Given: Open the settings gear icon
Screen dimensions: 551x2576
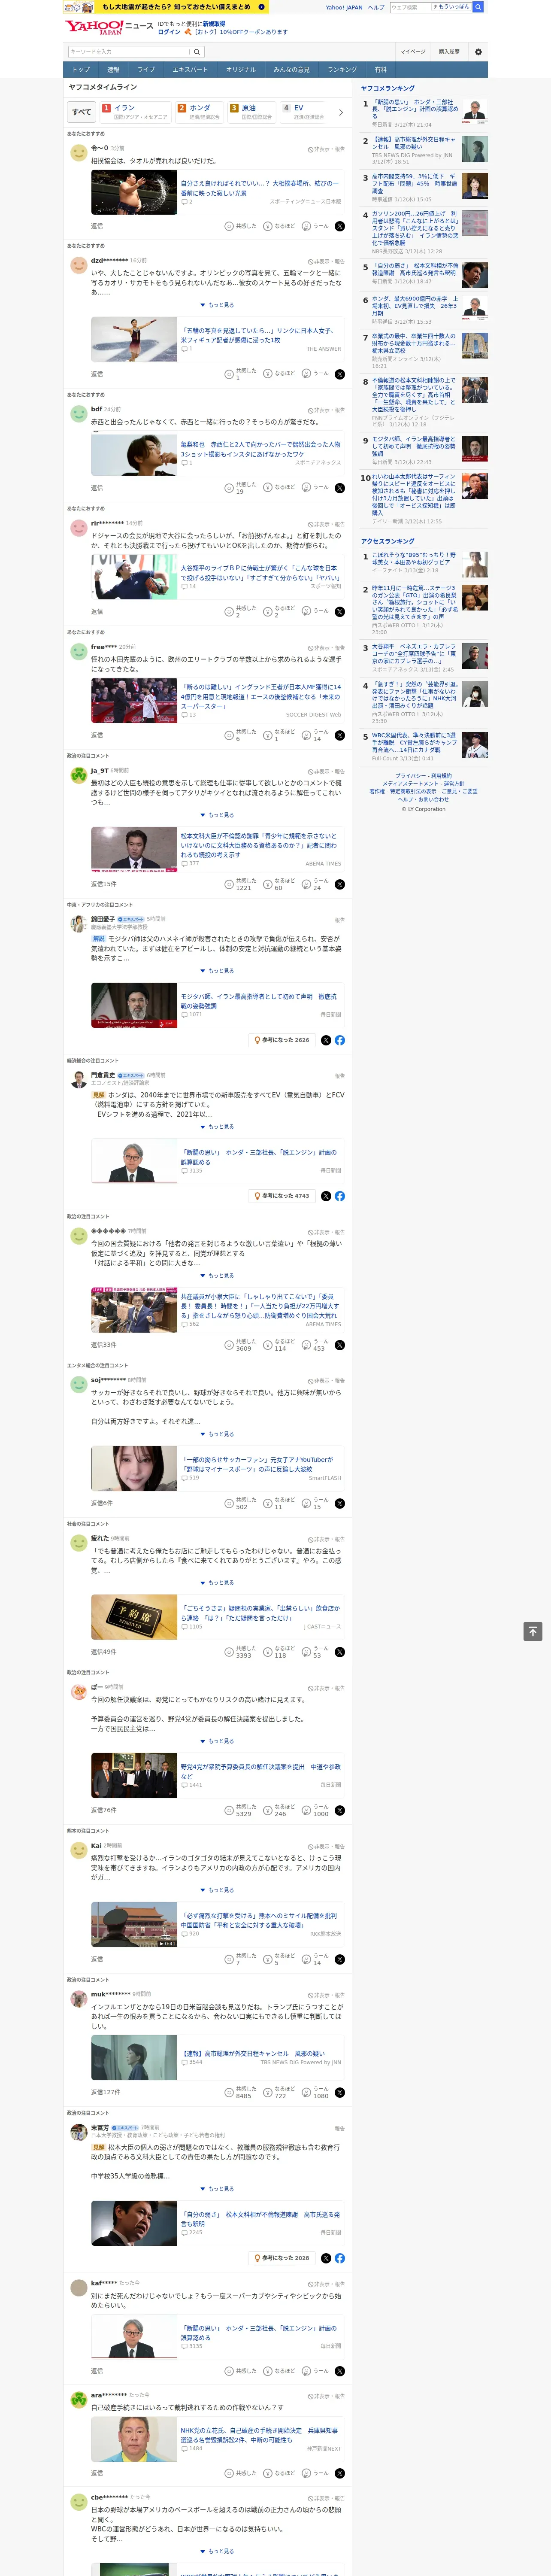Looking at the screenshot, I should (x=478, y=52).
